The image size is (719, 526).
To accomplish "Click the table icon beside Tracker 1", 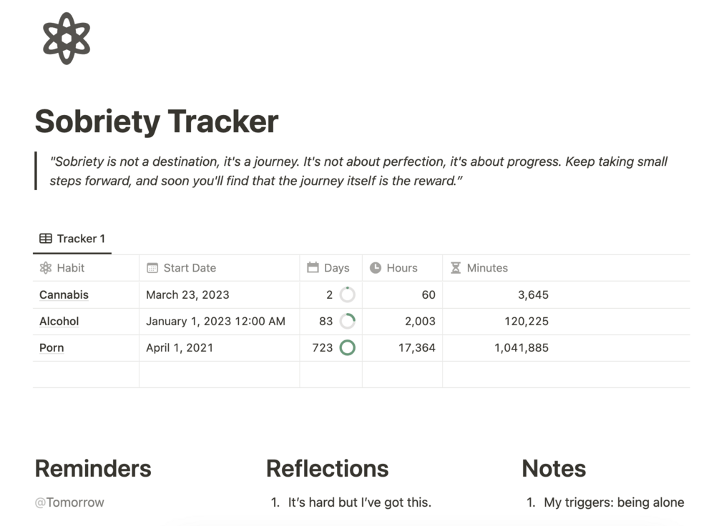I will pos(46,239).
